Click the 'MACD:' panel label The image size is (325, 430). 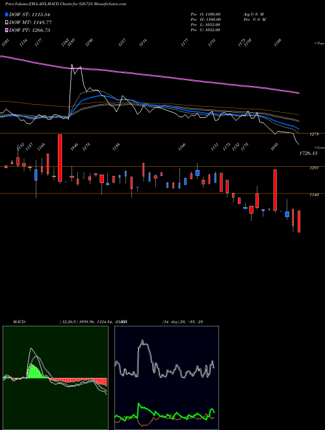point(19,322)
